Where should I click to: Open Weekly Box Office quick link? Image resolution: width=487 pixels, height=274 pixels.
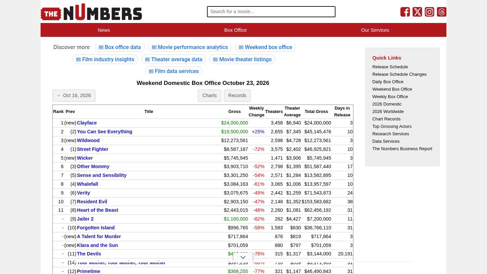click(x=390, y=97)
